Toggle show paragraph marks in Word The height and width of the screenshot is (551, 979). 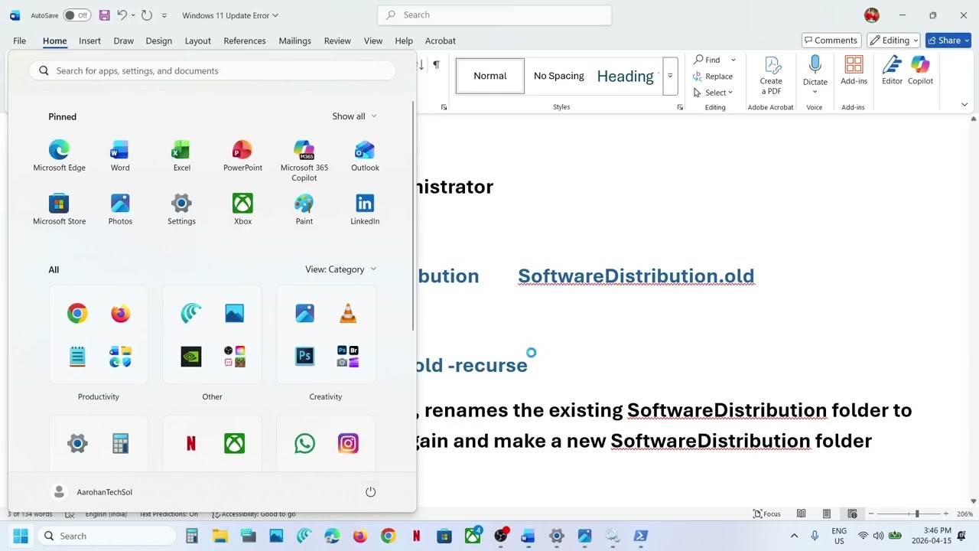(436, 65)
